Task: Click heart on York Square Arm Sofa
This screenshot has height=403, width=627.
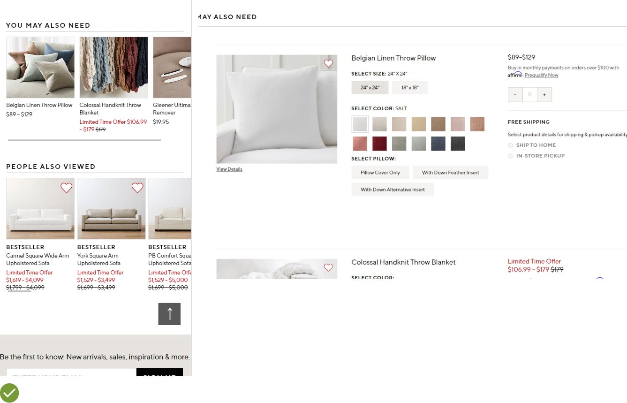Action: click(x=137, y=188)
